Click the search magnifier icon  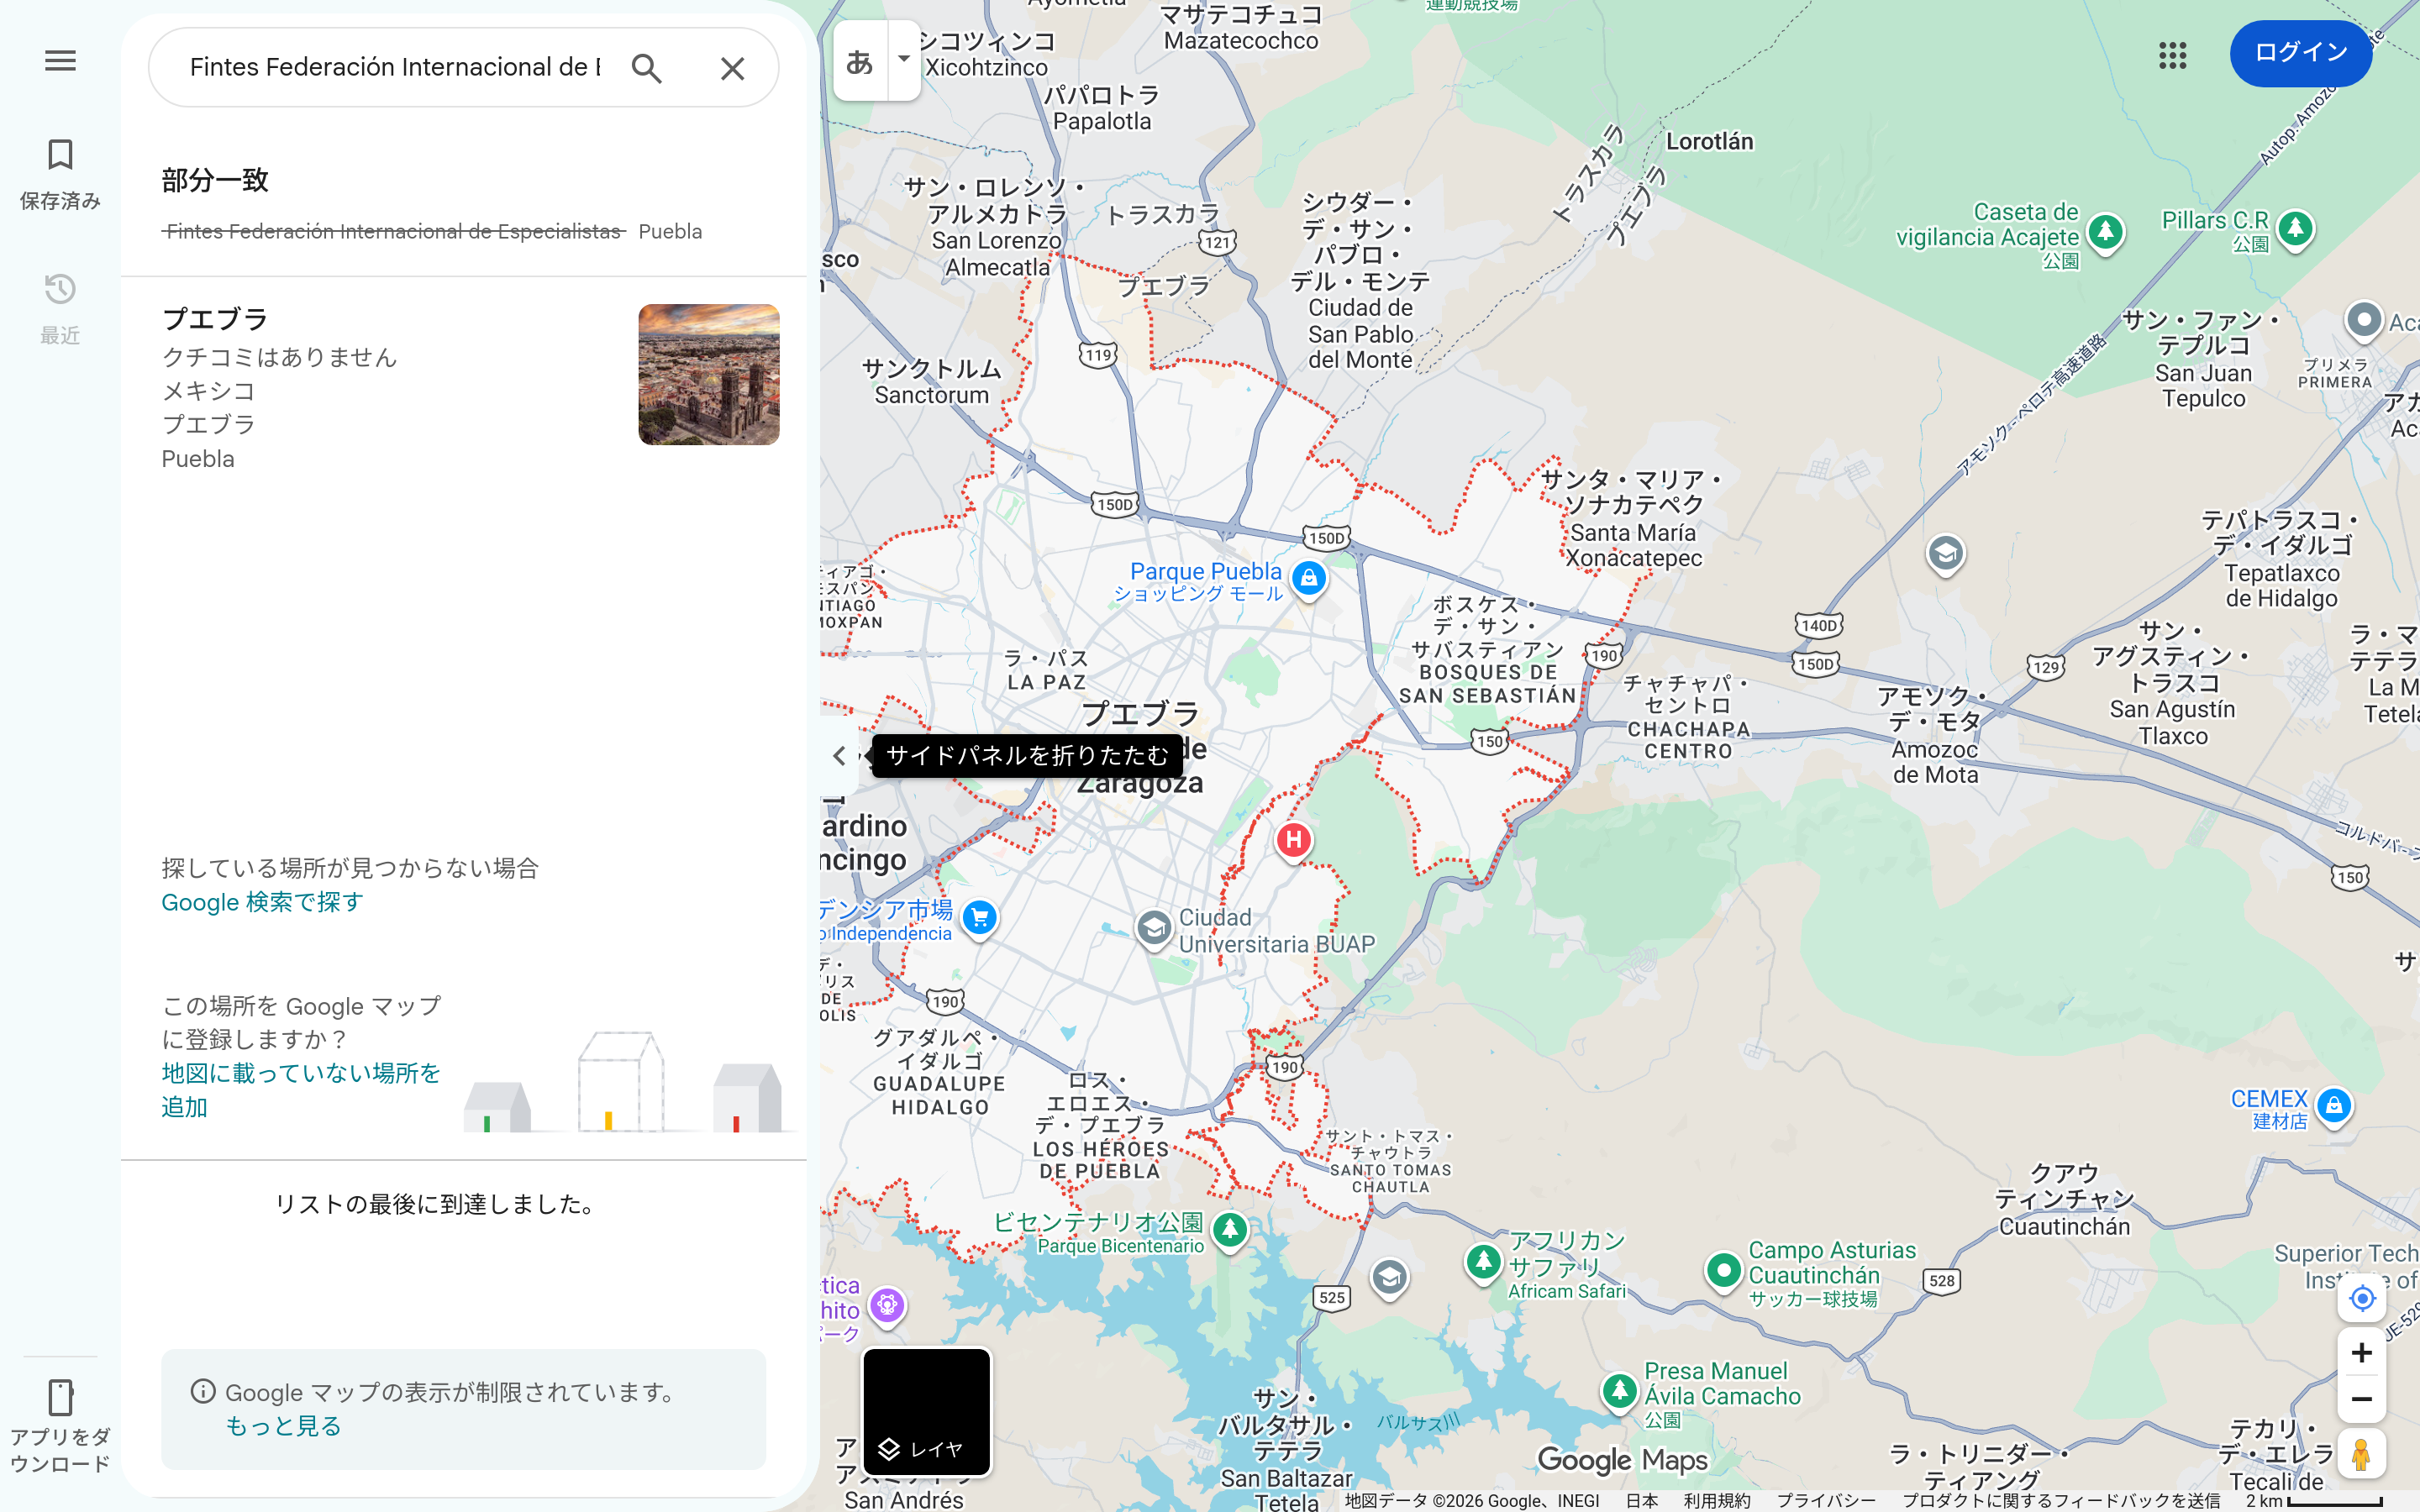click(x=647, y=68)
